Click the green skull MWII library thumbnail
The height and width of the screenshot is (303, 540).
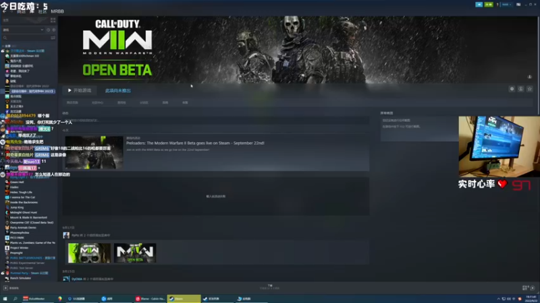tap(89, 253)
